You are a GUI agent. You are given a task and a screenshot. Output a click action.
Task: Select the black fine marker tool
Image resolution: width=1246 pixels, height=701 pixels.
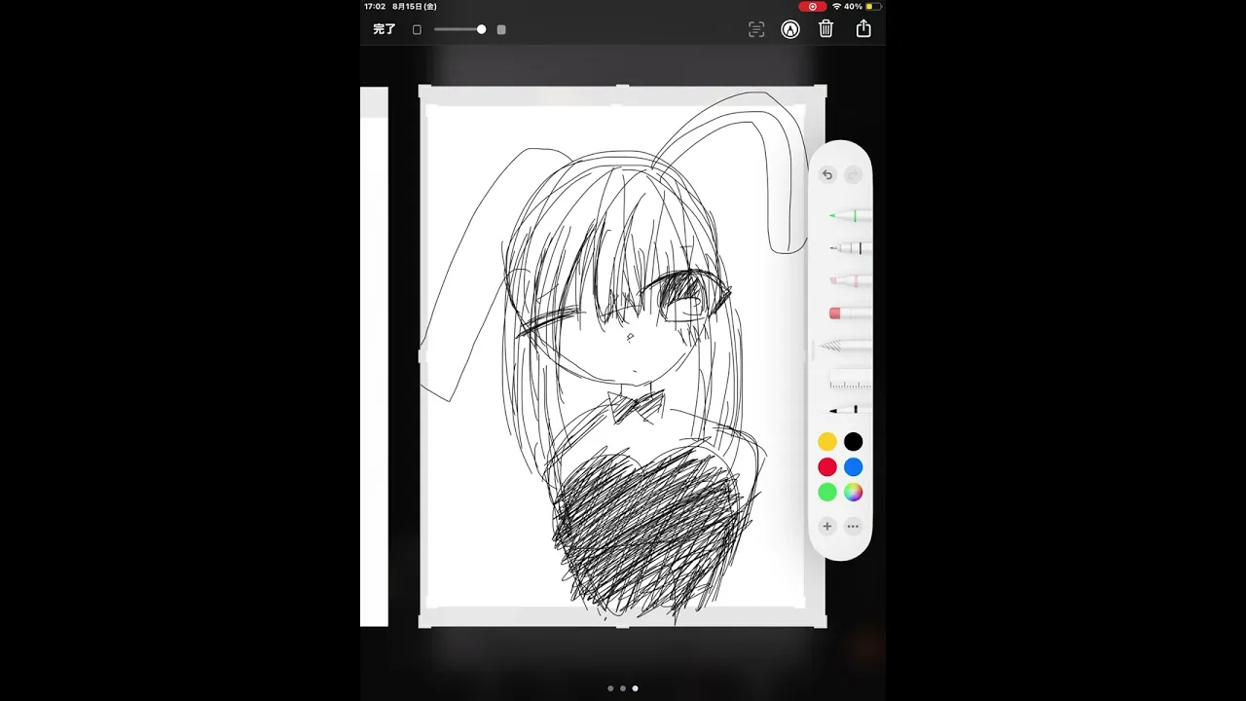coord(850,248)
